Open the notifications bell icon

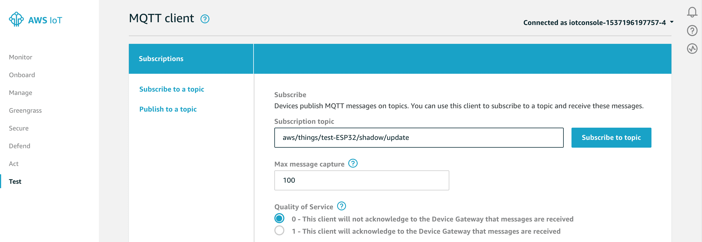[692, 12]
